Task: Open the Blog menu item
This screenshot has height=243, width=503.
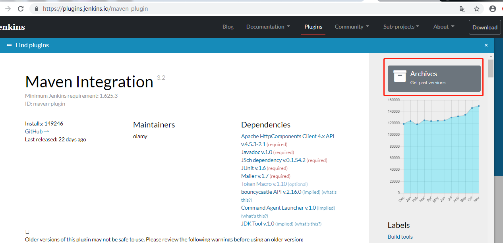Action: click(228, 27)
